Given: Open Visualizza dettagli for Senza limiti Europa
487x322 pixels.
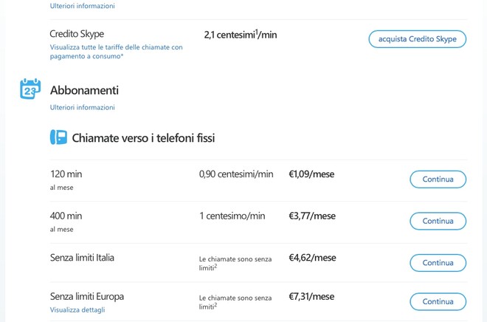Looking at the screenshot, I should click(x=77, y=310).
